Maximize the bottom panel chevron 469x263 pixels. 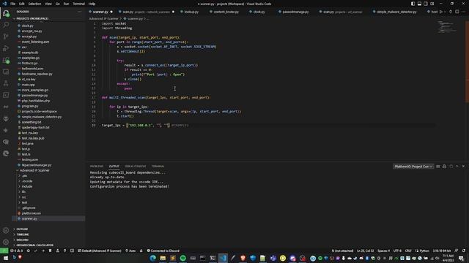pos(457,167)
